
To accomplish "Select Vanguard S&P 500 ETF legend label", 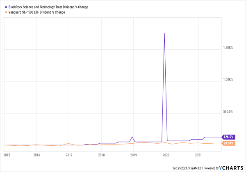I will pyautogui.click(x=37, y=12).
